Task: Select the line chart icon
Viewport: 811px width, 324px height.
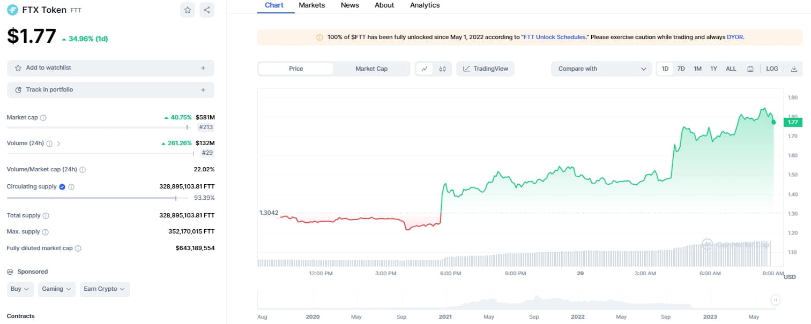Action: [x=425, y=69]
